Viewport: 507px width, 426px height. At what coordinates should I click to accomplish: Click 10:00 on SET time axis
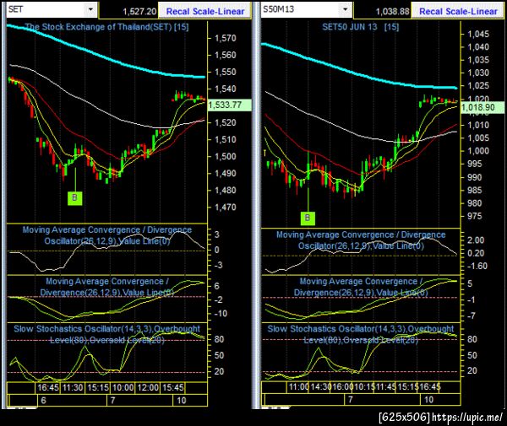(x=123, y=387)
